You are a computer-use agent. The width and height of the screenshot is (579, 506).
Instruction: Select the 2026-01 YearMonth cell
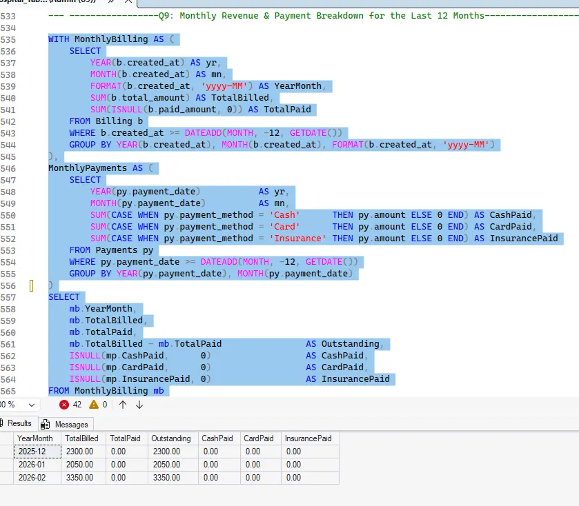[37, 465]
